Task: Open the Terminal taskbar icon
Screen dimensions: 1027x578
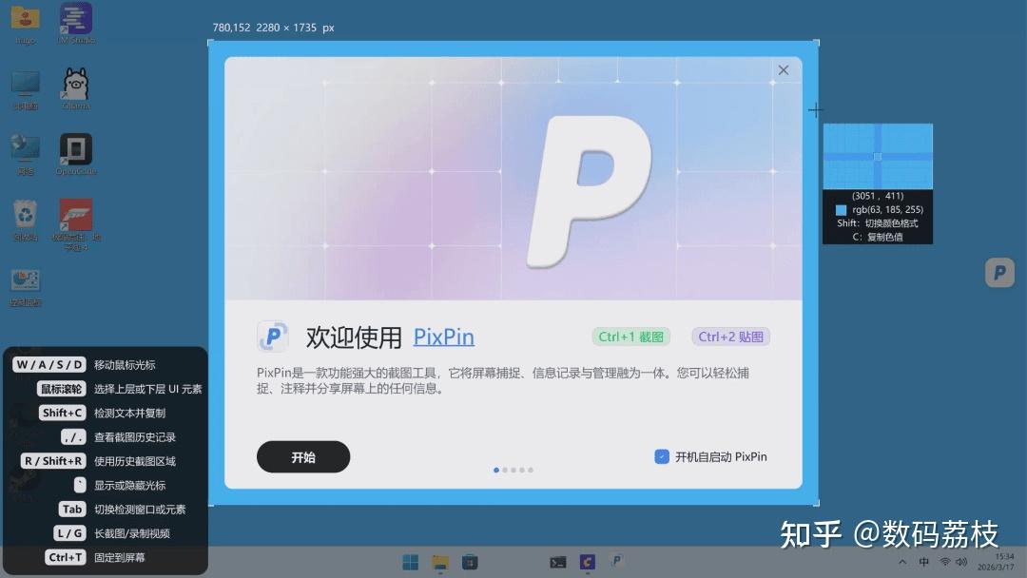Action: [558, 562]
